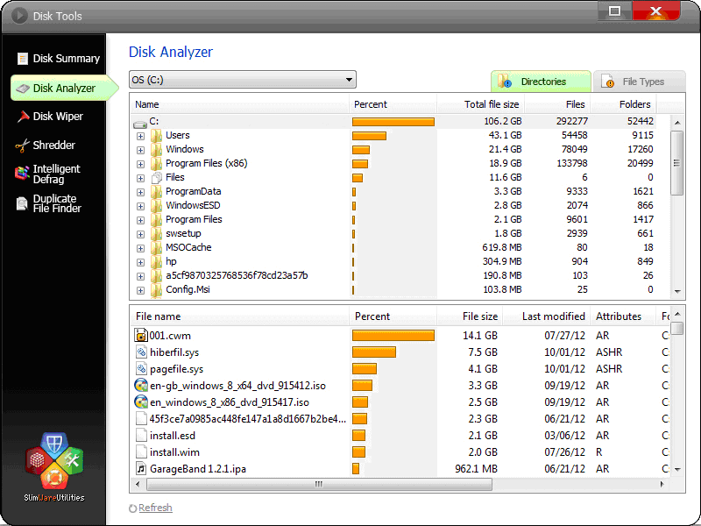
Task: Click the Disk Wiper red icon
Action: pyautogui.click(x=23, y=117)
